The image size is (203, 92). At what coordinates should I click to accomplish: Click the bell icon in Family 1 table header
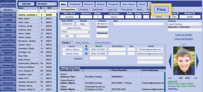pos(86,46)
